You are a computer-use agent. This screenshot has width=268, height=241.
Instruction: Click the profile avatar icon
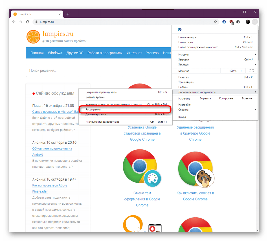248,22
